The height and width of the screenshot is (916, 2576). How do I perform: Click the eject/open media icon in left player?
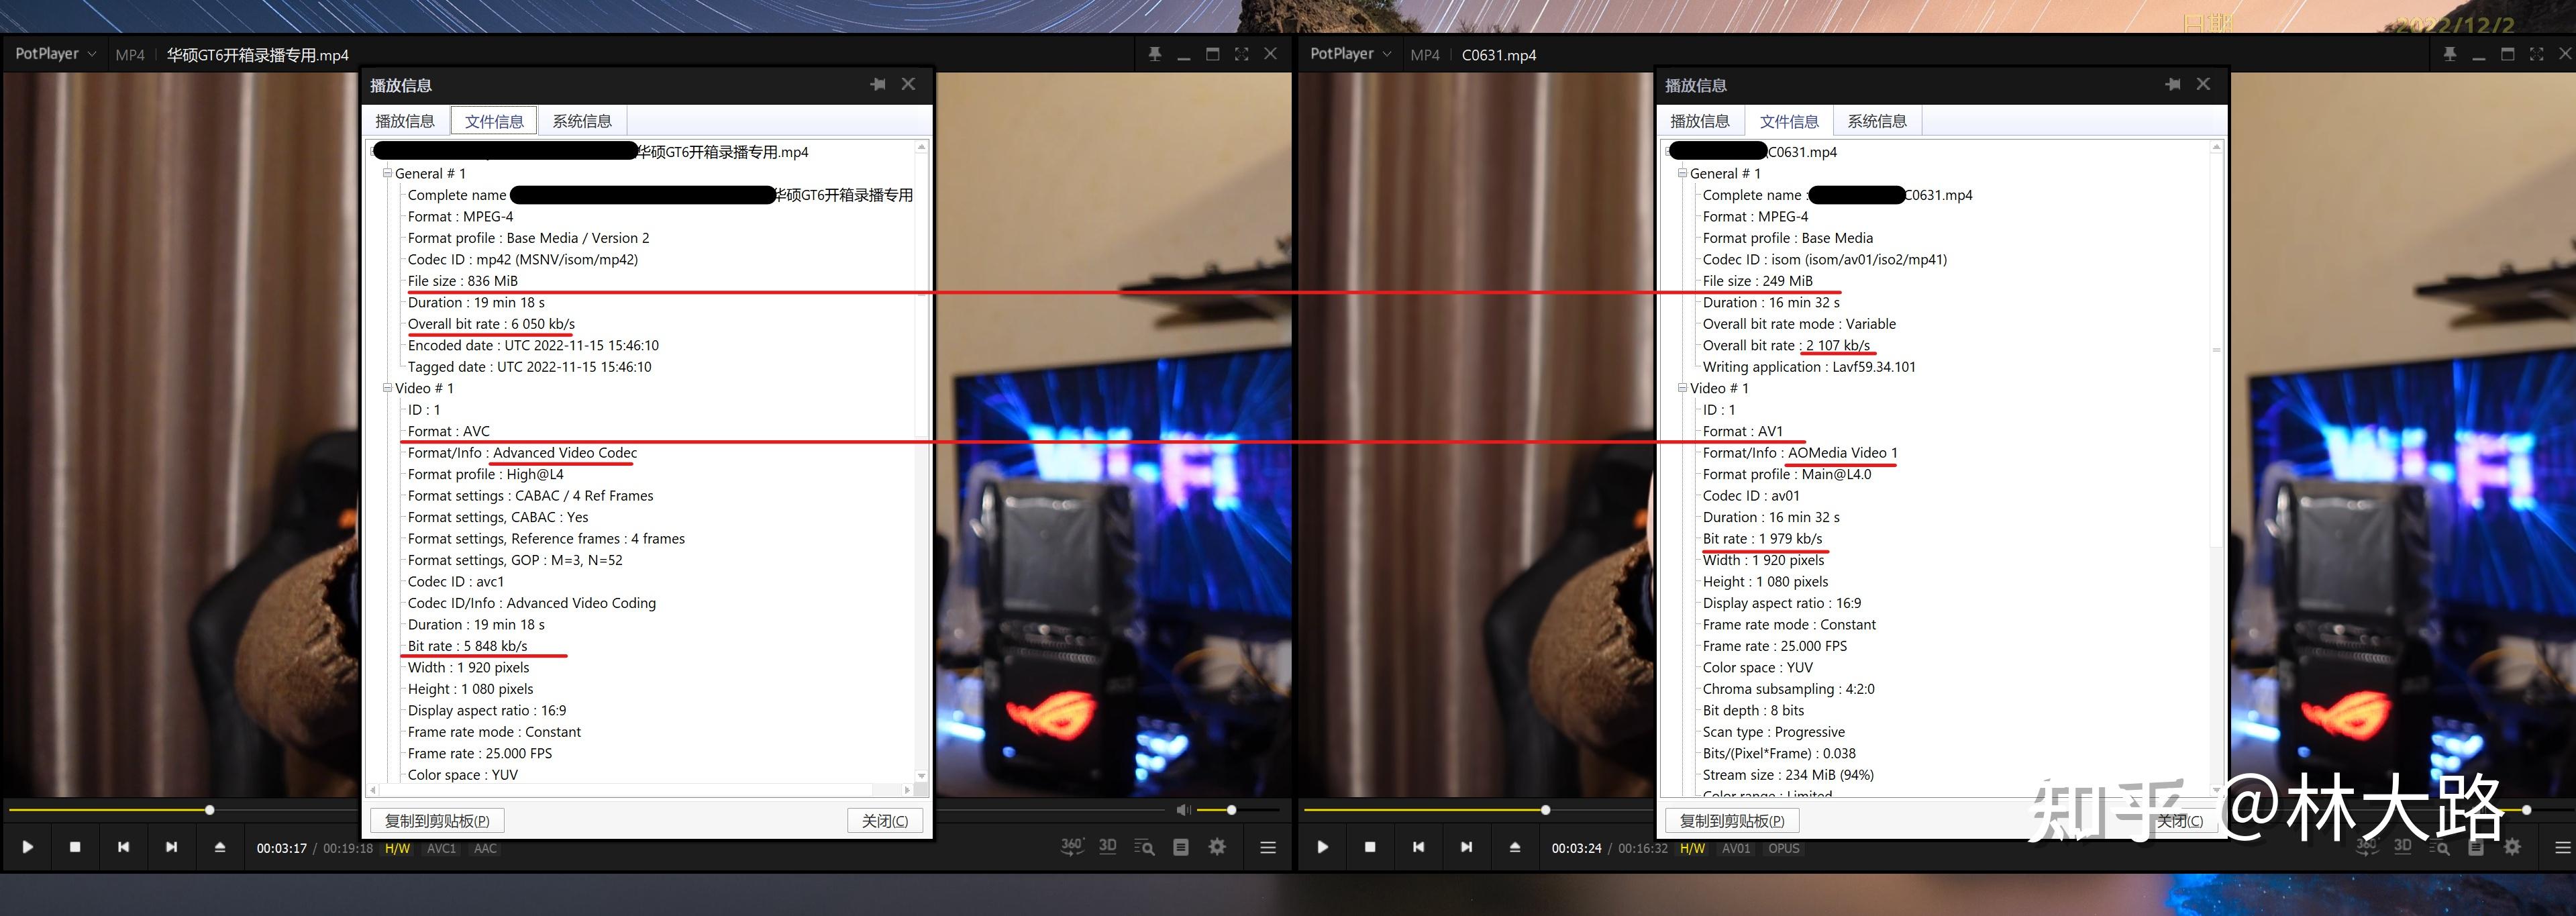coord(220,847)
